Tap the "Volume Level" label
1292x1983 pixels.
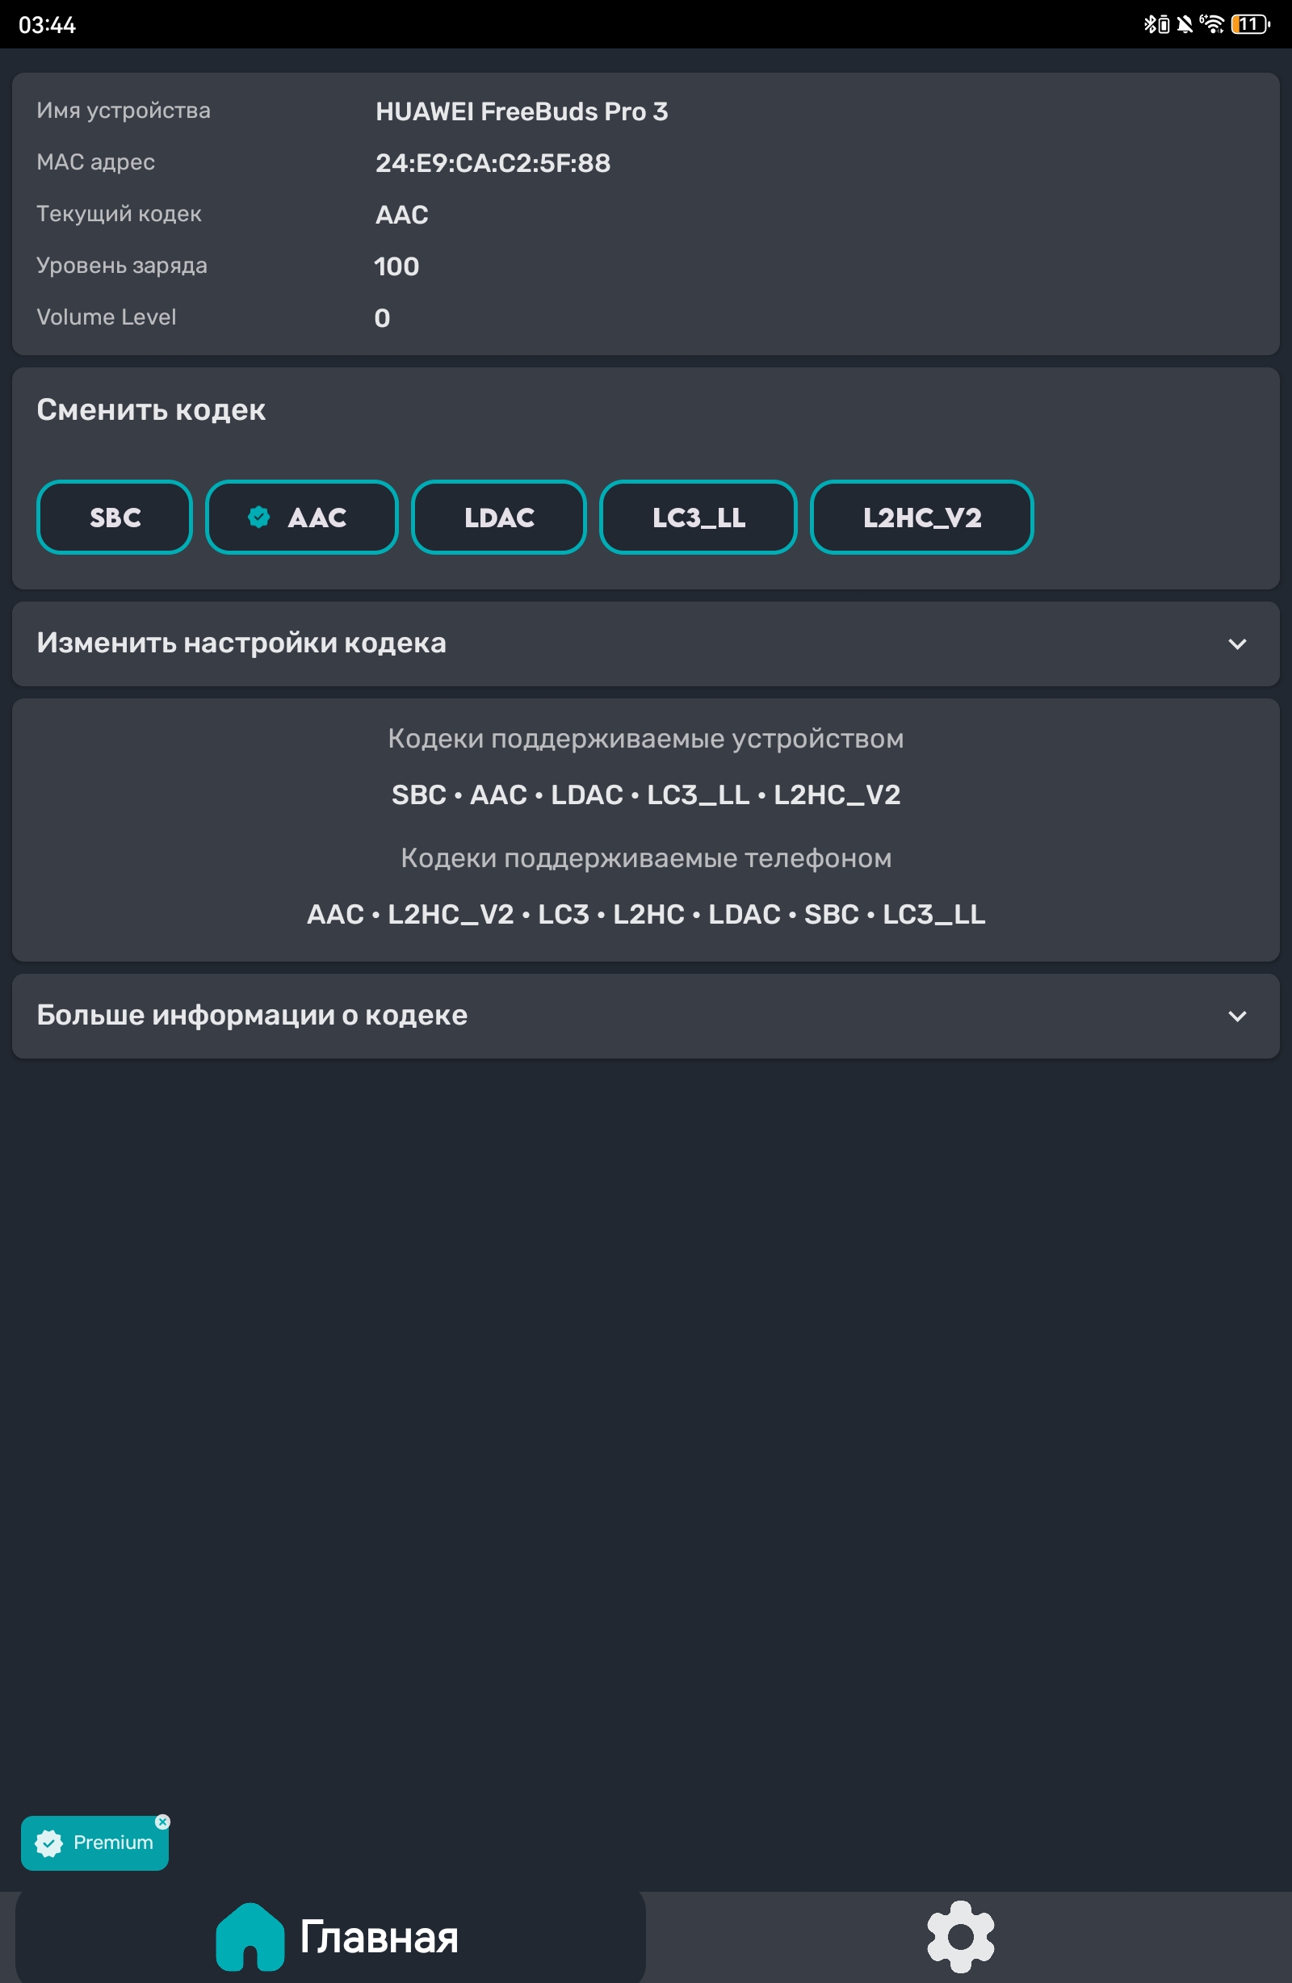107,317
